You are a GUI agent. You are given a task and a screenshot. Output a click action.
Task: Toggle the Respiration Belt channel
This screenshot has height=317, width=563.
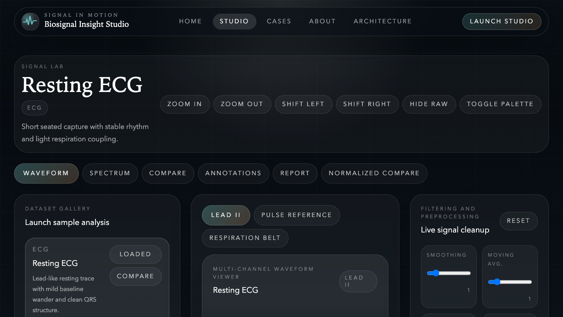[x=245, y=238]
